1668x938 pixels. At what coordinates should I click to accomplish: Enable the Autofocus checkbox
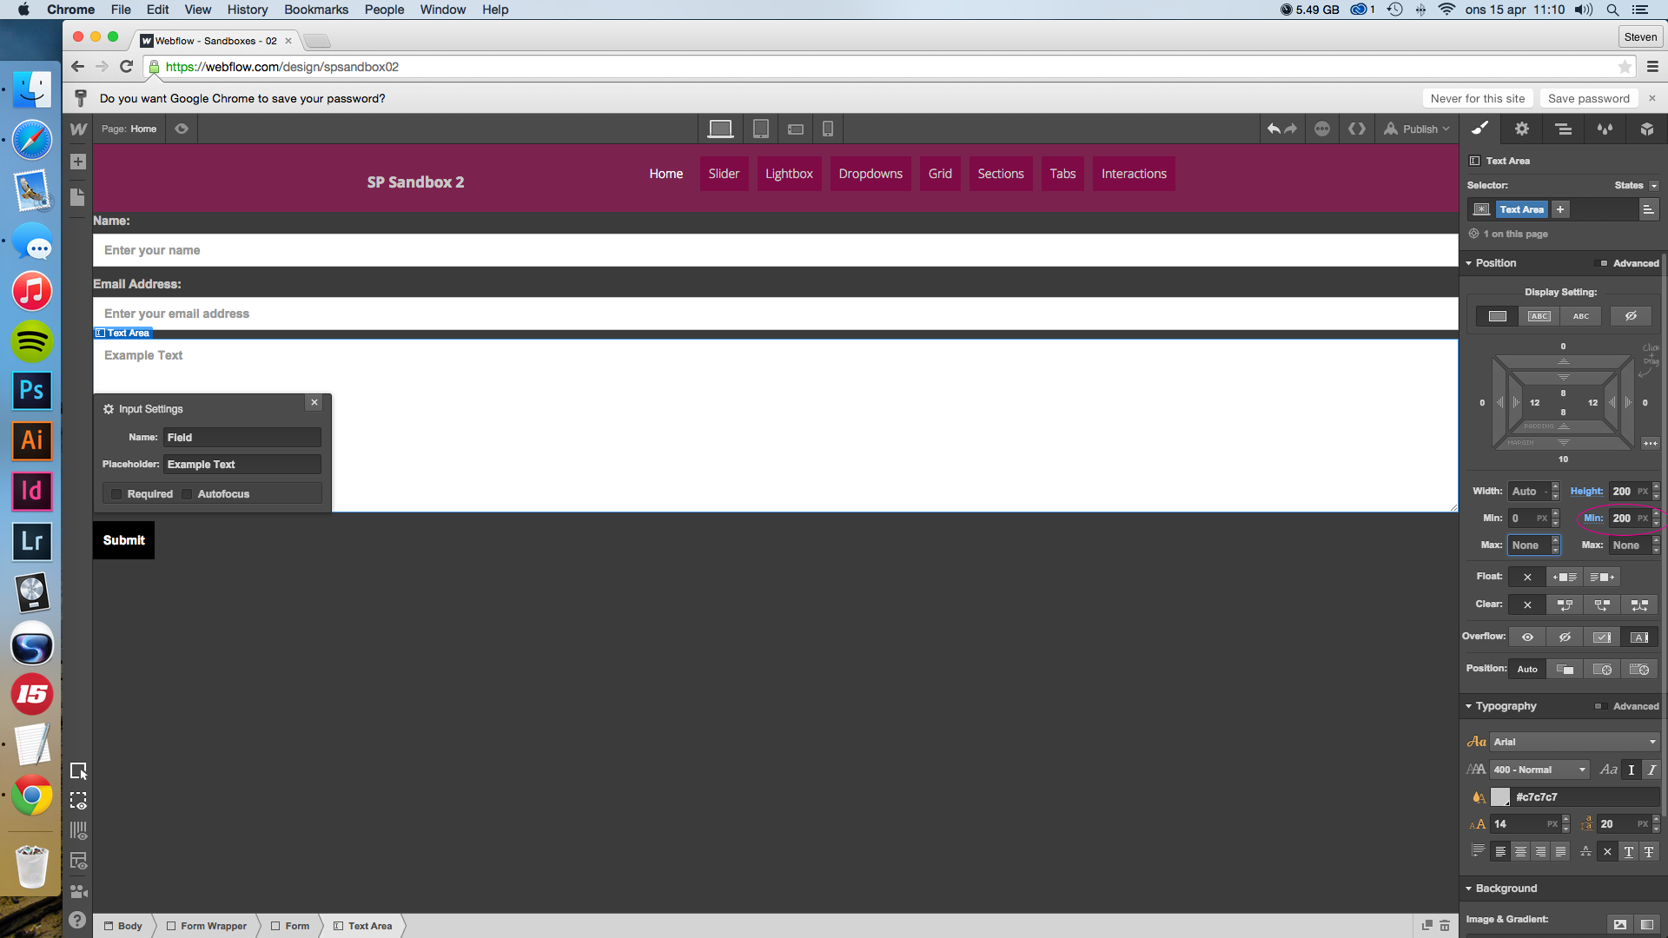click(x=187, y=494)
